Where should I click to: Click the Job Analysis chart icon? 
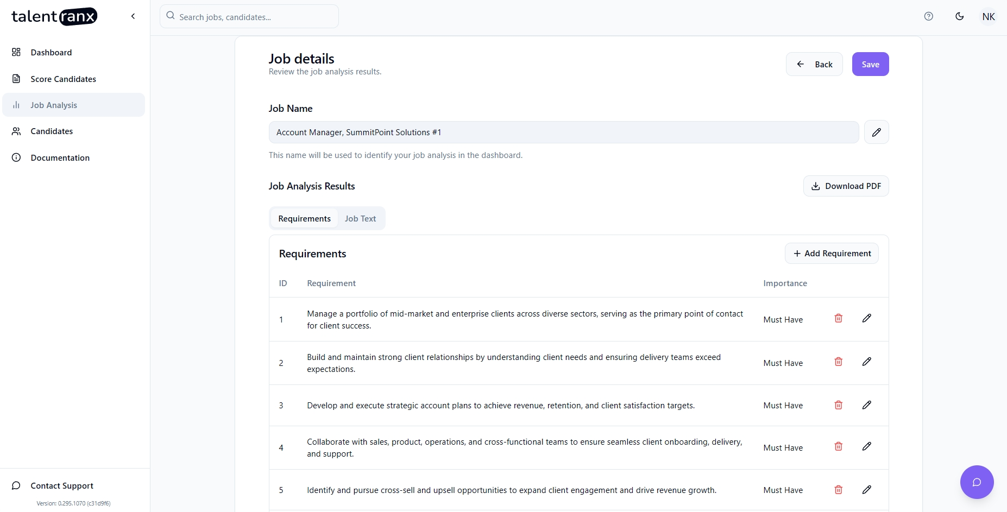[x=16, y=105]
